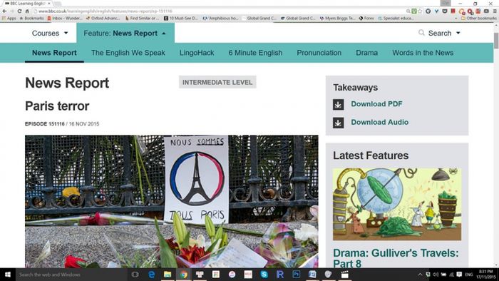Open Skype from the taskbar

tap(264, 275)
